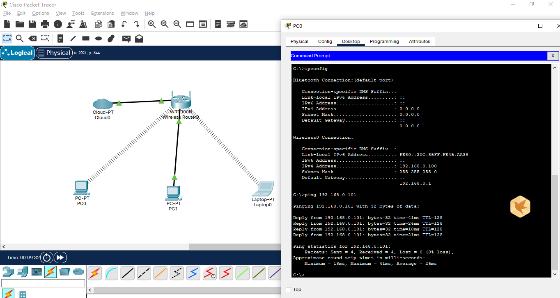Select the Multiuser Connection cloud category
Image resolution: width=560 pixels, height=298 pixels.
point(78,271)
